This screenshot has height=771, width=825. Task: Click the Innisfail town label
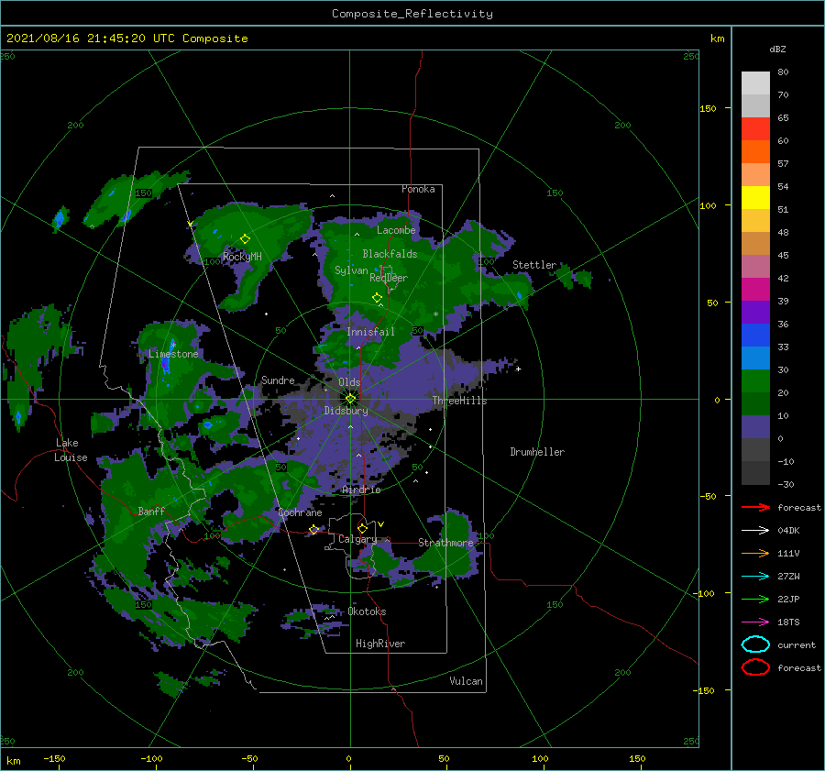370,332
